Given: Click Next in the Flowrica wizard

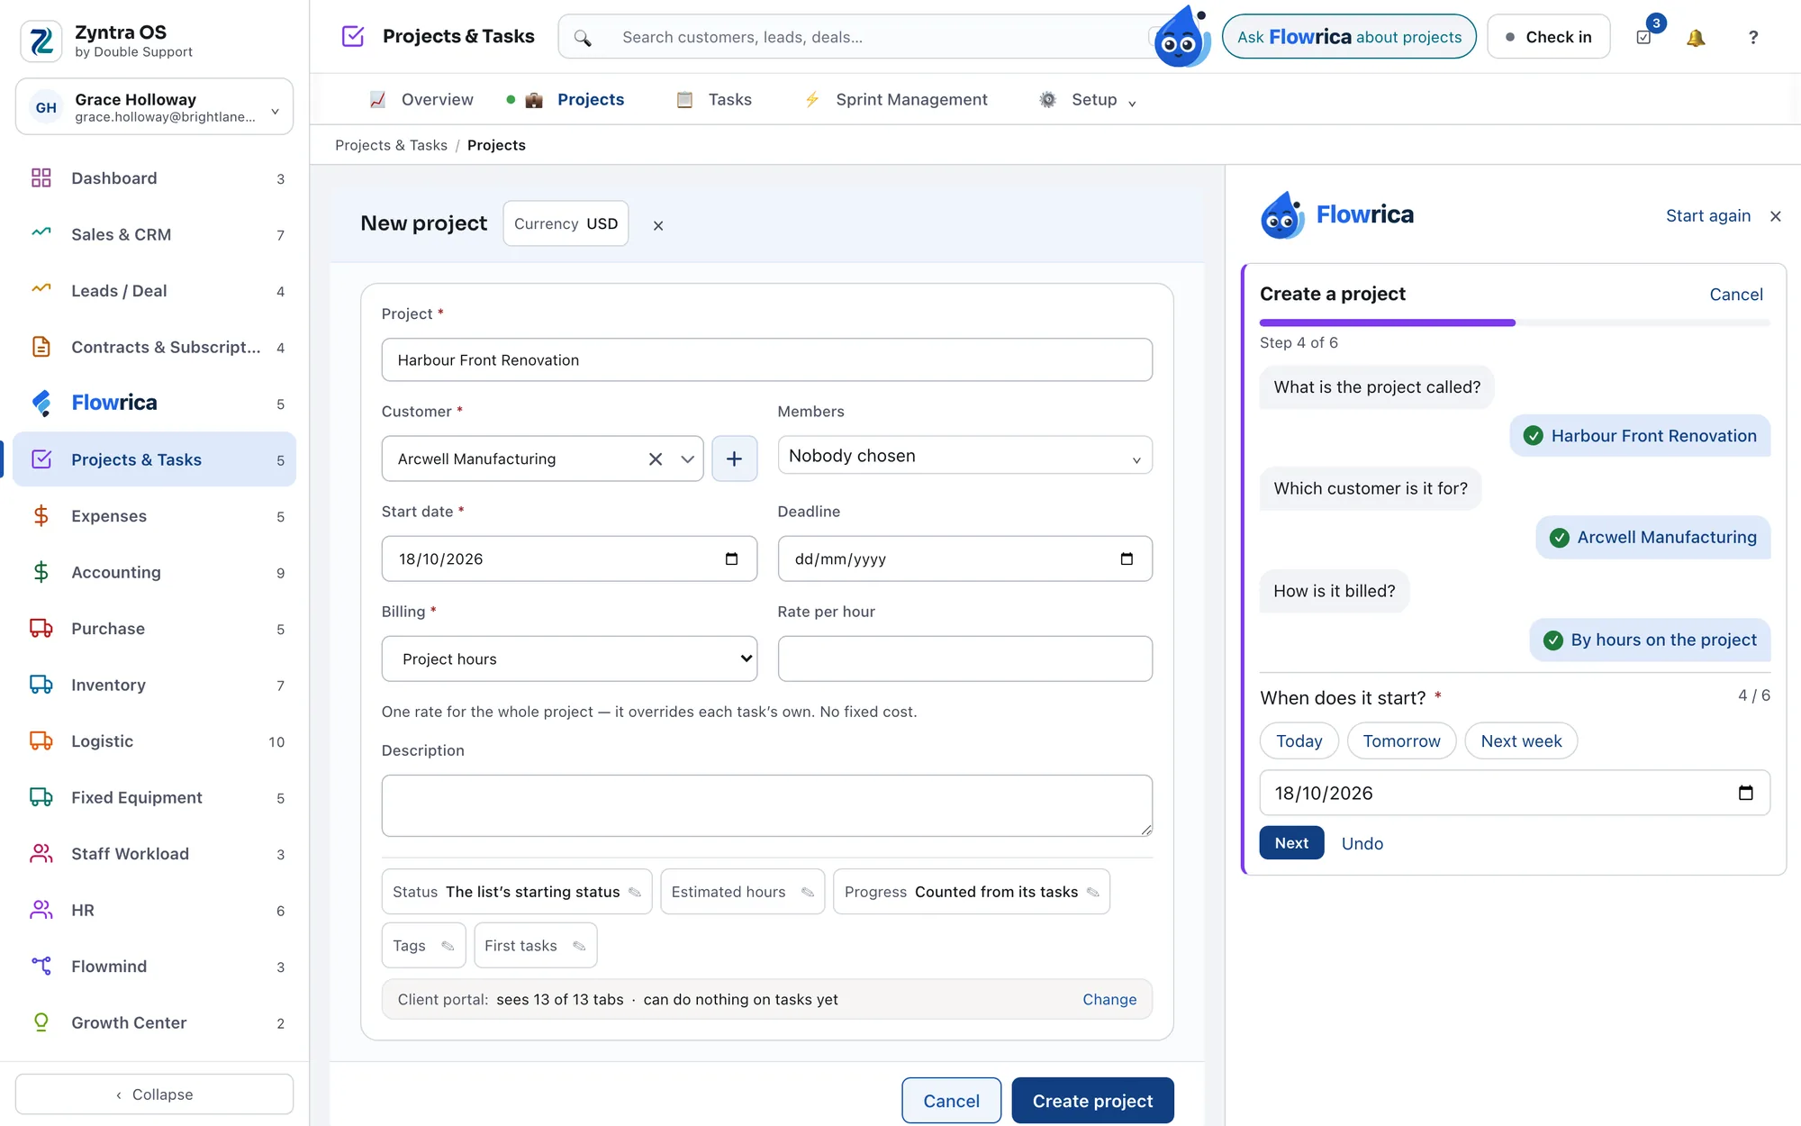Looking at the screenshot, I should (x=1291, y=843).
